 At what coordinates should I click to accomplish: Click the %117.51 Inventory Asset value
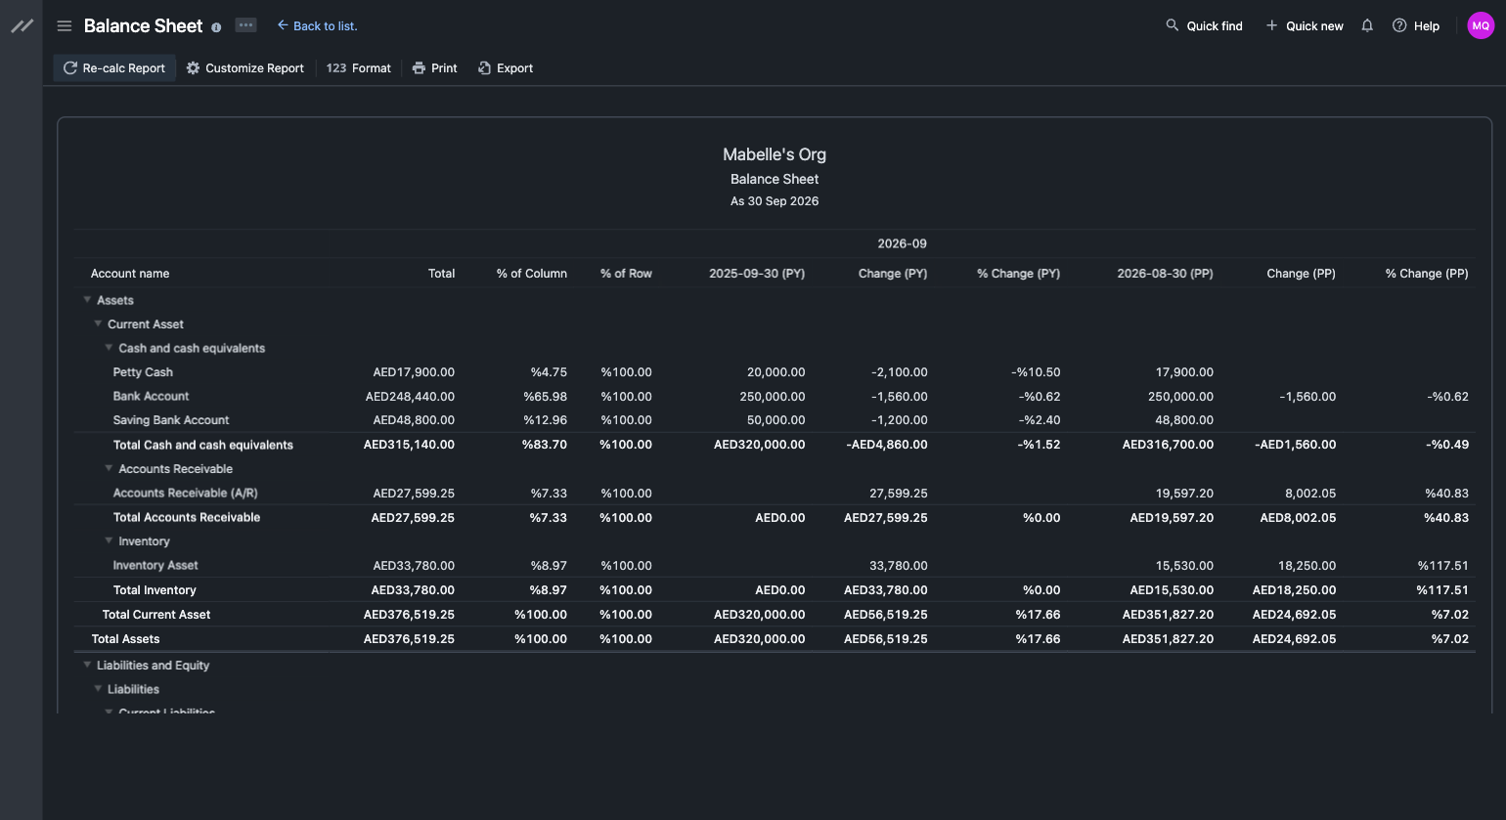coord(1442,566)
